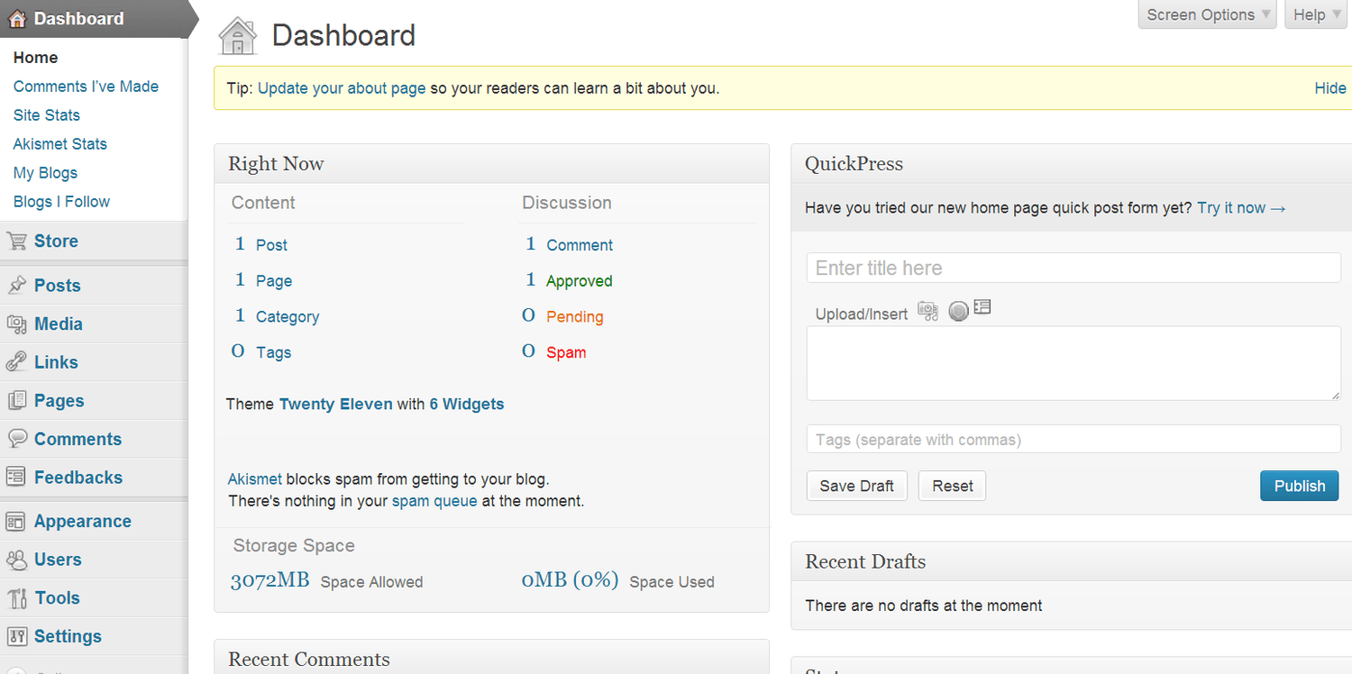Select Site Stats in the Dashboard submenu

tap(47, 115)
